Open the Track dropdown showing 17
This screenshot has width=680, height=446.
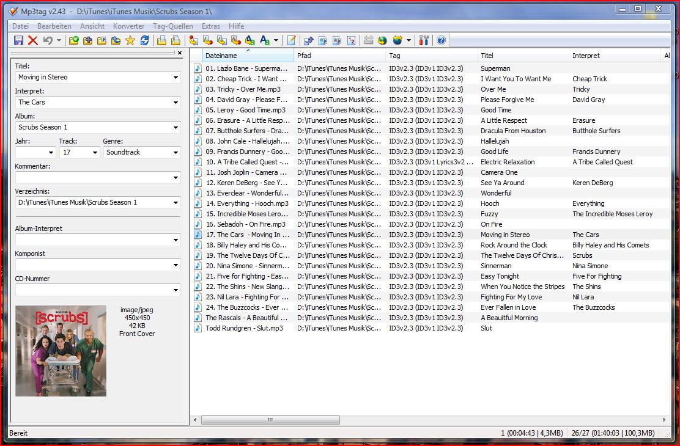pos(95,153)
